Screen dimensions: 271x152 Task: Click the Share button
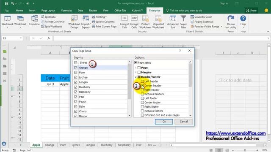point(251,11)
